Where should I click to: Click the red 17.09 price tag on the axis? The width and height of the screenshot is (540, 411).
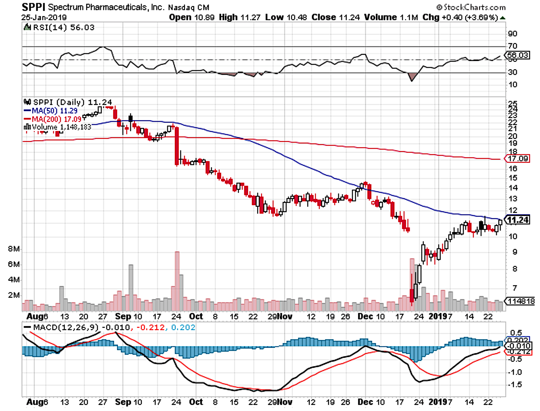518,158
